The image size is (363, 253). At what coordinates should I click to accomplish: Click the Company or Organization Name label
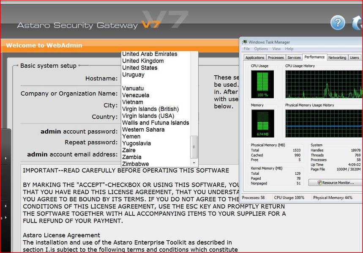(x=69, y=93)
